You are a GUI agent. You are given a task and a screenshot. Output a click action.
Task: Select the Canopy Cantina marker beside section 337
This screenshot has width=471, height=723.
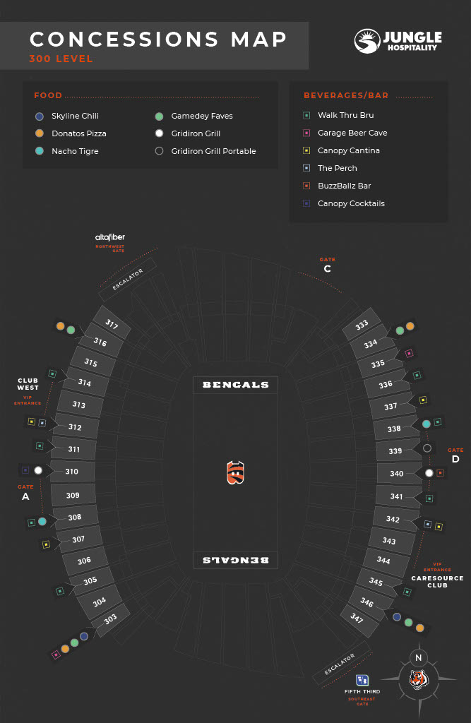coord(422,400)
